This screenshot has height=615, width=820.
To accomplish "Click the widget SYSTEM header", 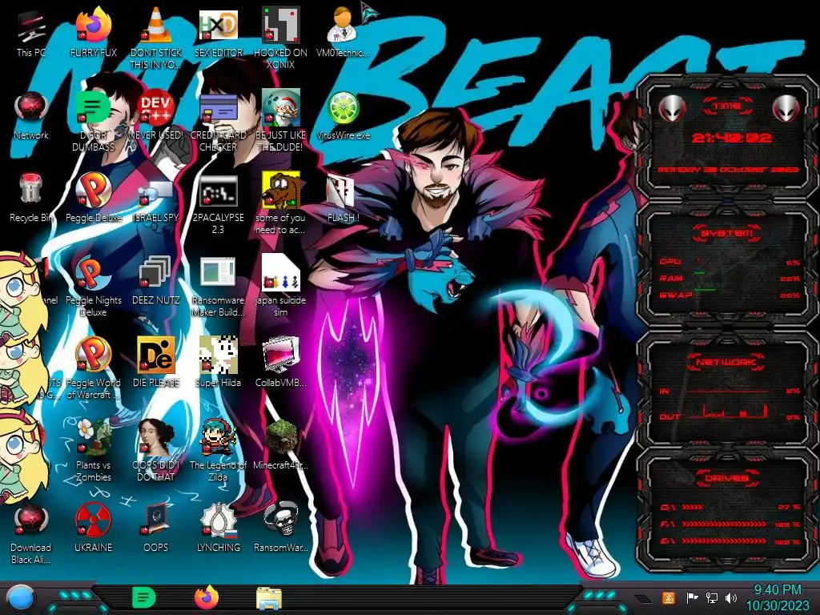I will coord(727,233).
